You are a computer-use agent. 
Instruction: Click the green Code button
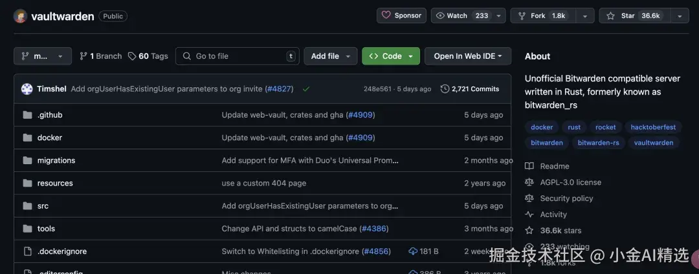(x=391, y=56)
